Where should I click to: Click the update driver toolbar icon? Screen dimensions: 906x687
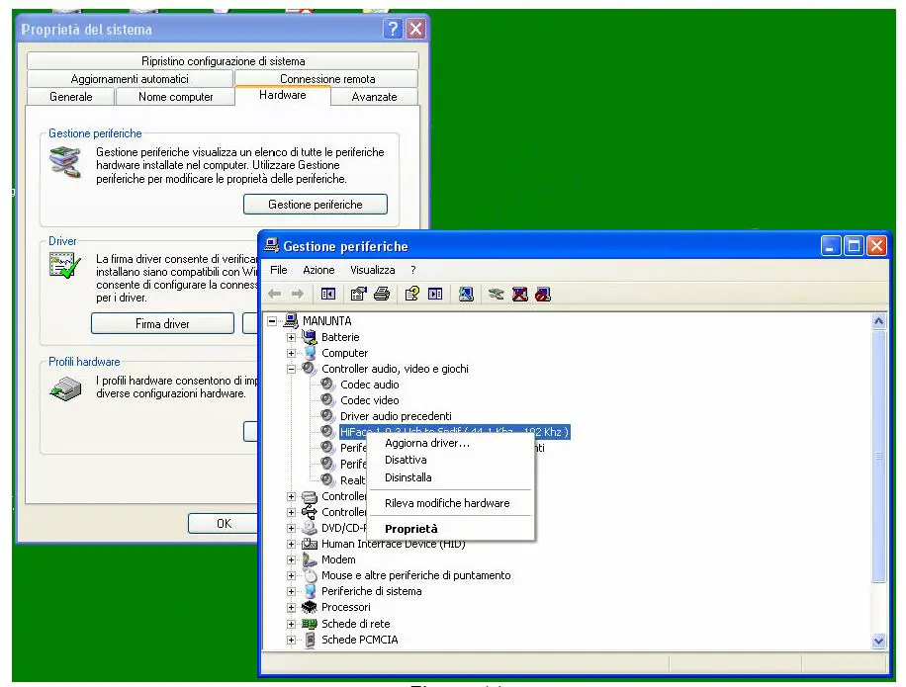(x=496, y=294)
